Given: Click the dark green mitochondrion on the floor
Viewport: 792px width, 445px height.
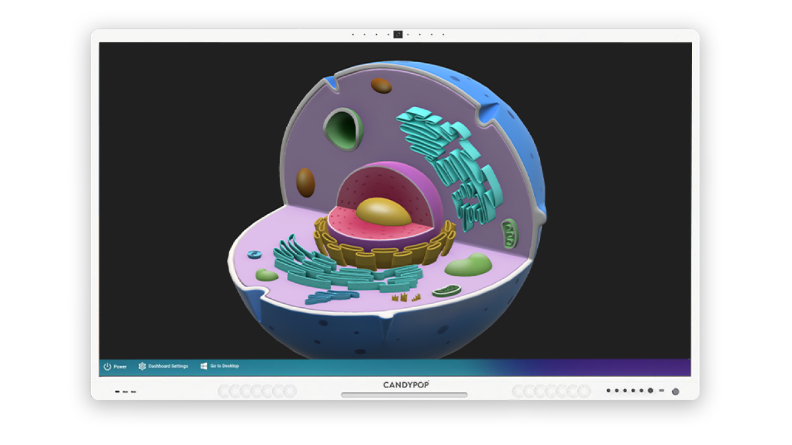Looking at the screenshot, I should point(446,291).
